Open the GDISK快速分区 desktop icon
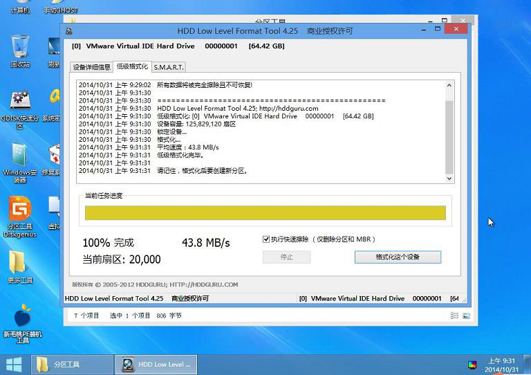The height and width of the screenshot is (375, 531). tap(20, 109)
